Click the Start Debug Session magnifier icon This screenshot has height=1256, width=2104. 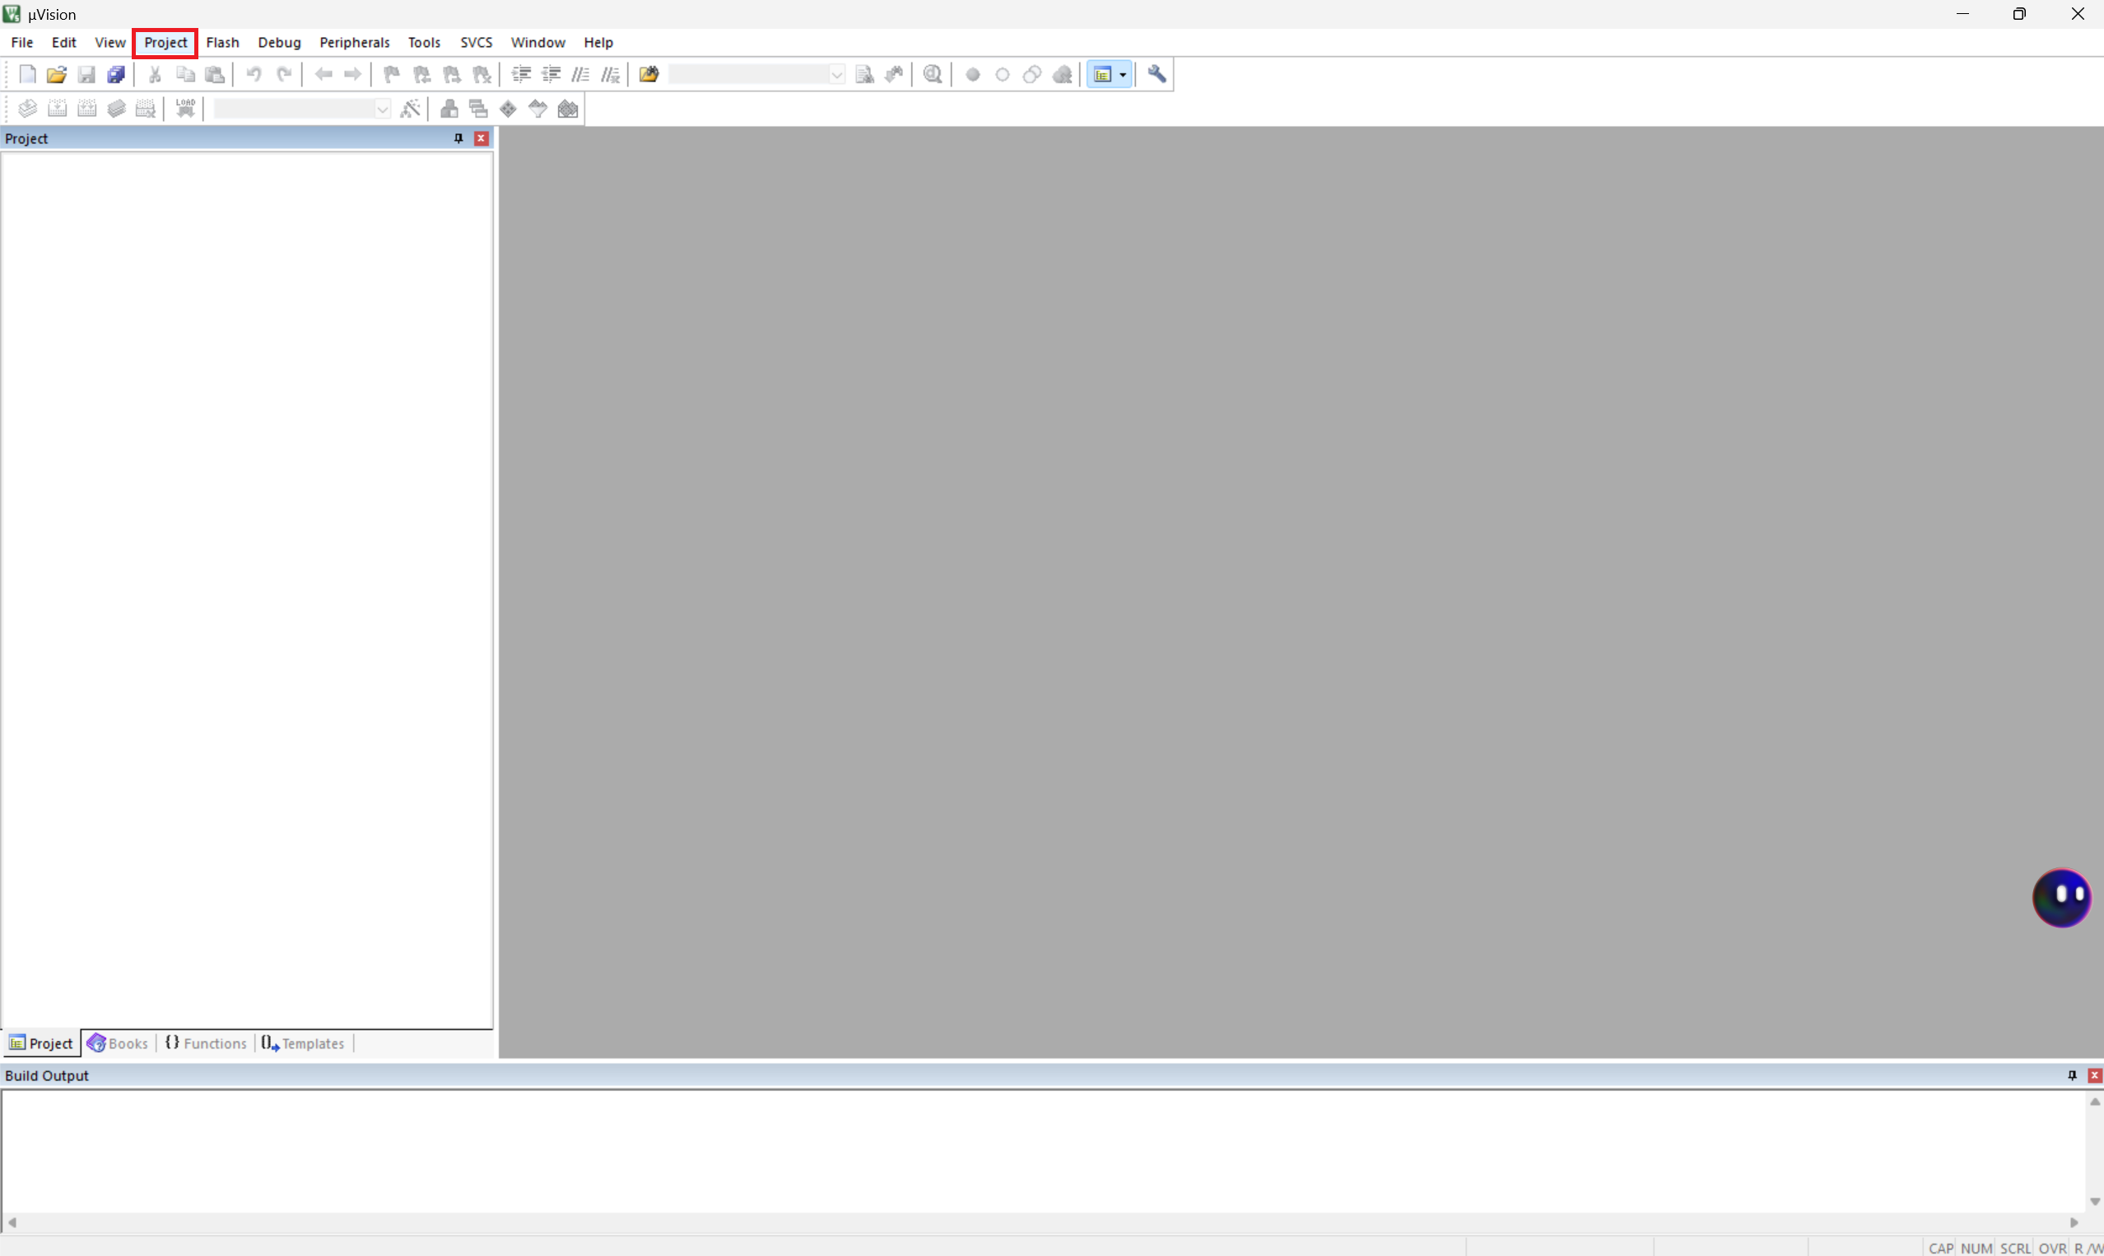[x=933, y=74]
